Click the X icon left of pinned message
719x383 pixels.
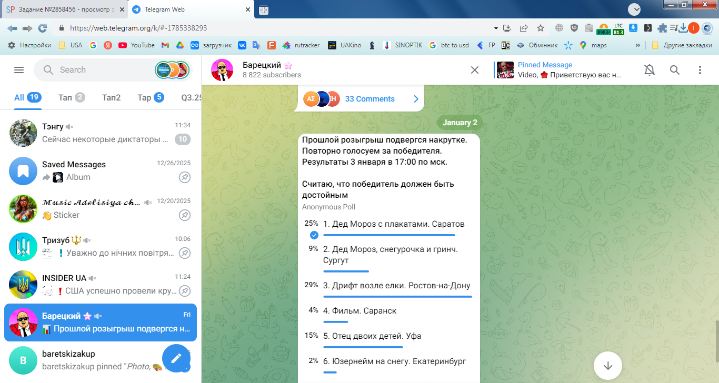(x=475, y=70)
